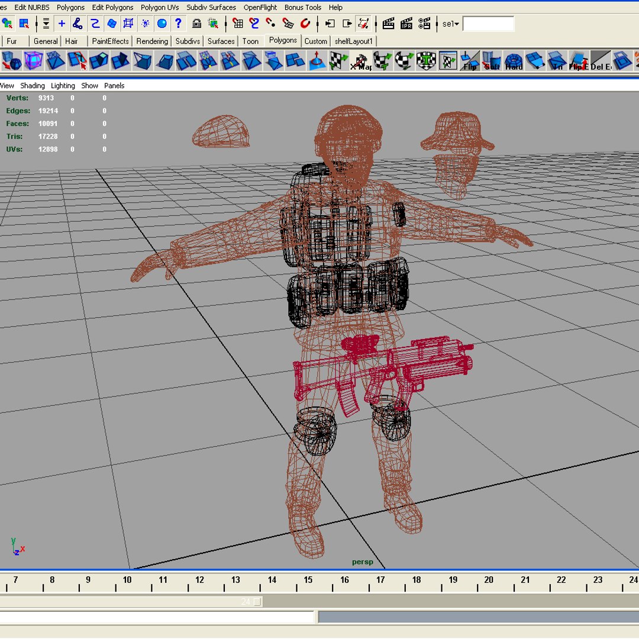
Task: Open the render settings clapperboard icon
Action: [x=424, y=24]
